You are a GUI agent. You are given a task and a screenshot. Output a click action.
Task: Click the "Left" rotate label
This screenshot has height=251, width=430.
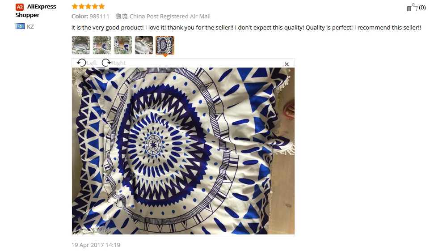(x=92, y=63)
